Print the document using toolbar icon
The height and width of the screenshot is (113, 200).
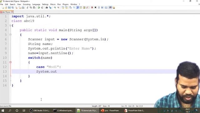coord(23,8)
